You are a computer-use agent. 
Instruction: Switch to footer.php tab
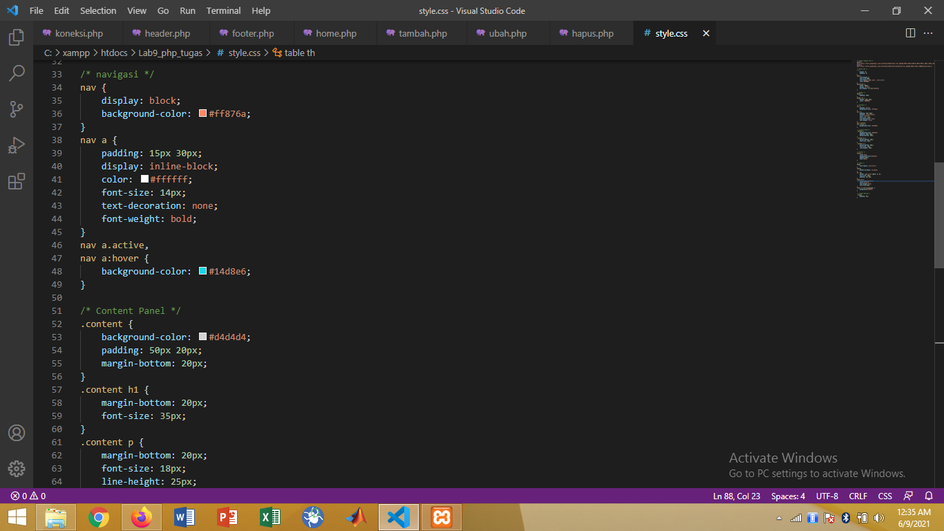[x=252, y=33]
